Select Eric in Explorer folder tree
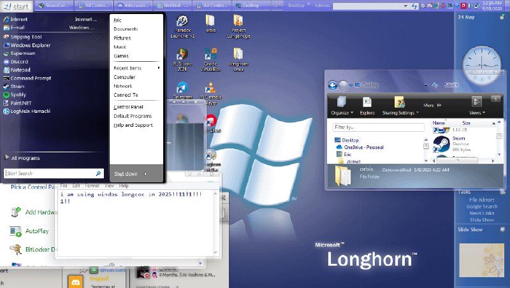510x288 pixels. (x=344, y=154)
